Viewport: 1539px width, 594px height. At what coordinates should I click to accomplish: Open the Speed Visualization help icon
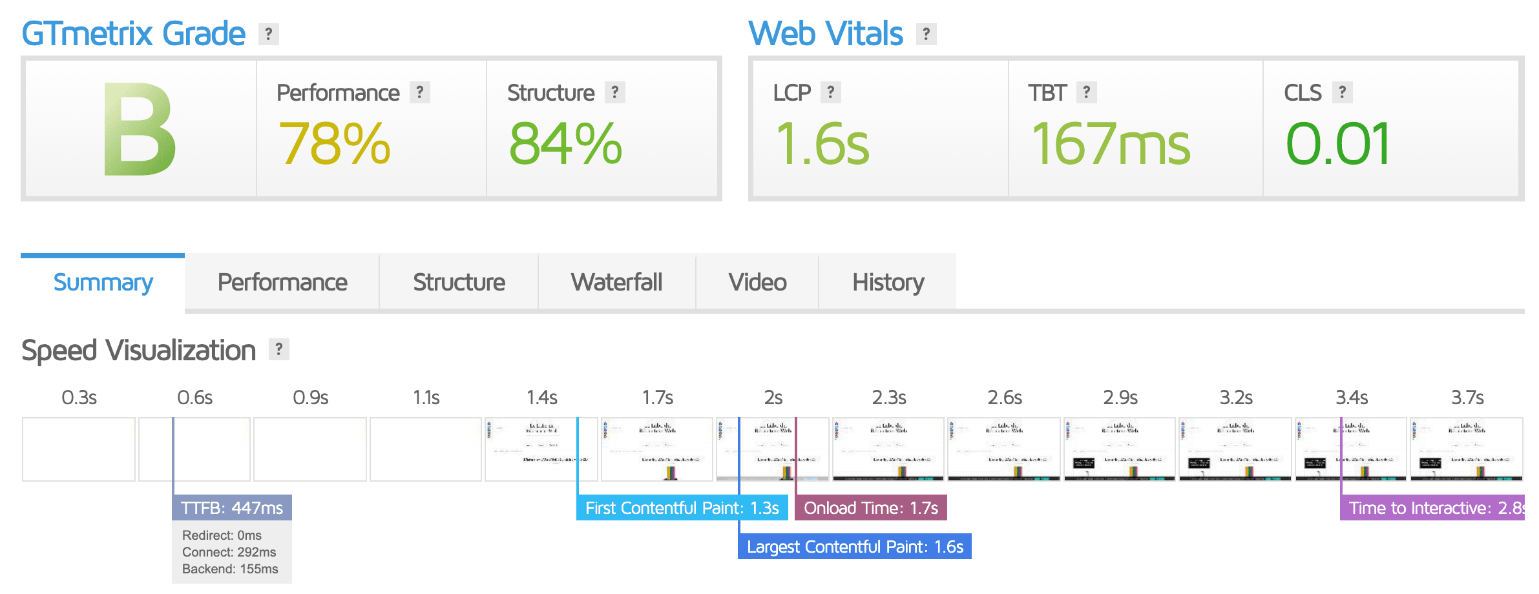pyautogui.click(x=279, y=349)
